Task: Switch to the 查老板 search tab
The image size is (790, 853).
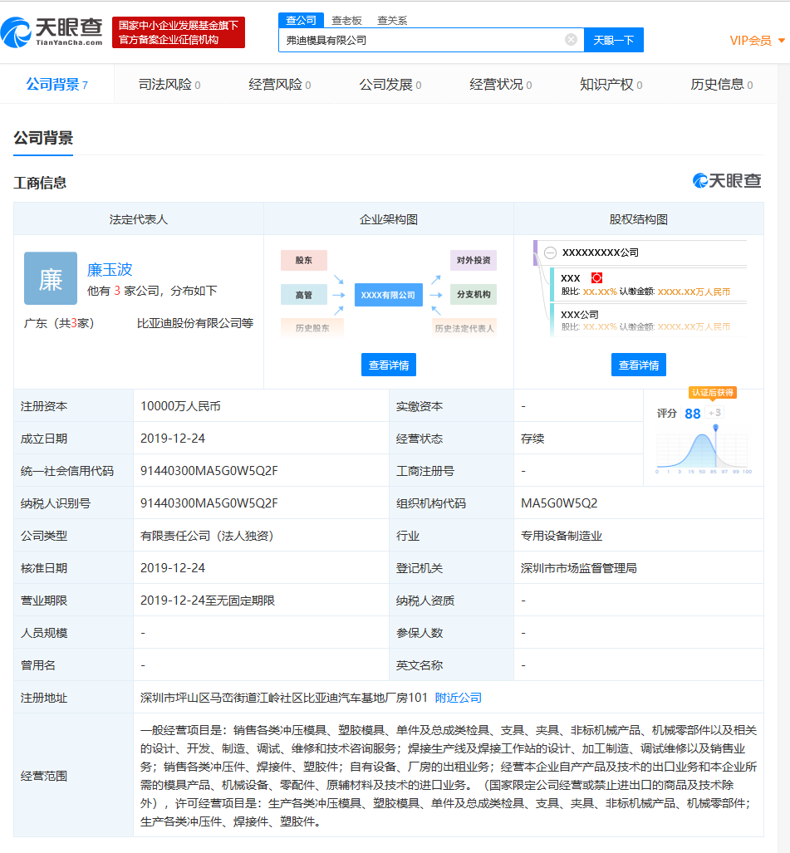Action: click(346, 21)
